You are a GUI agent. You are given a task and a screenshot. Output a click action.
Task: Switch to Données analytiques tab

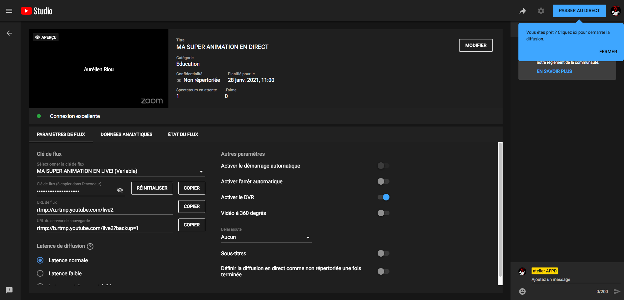(x=126, y=134)
